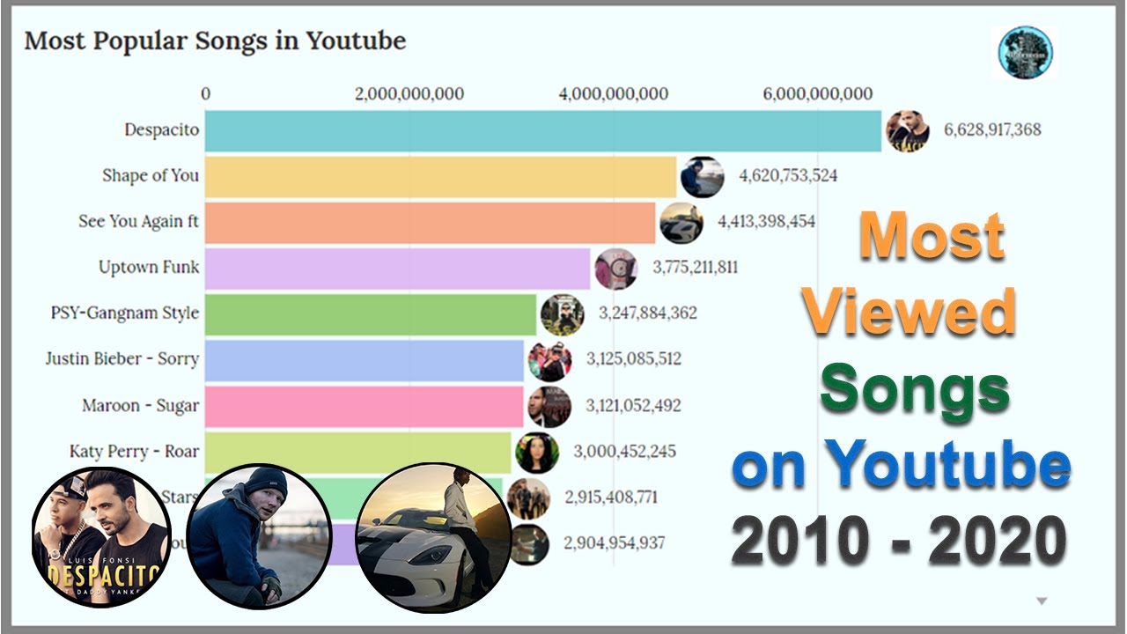The height and width of the screenshot is (634, 1127).
Task: Click the Shape of You bar end thumbnail
Action: 703,176
